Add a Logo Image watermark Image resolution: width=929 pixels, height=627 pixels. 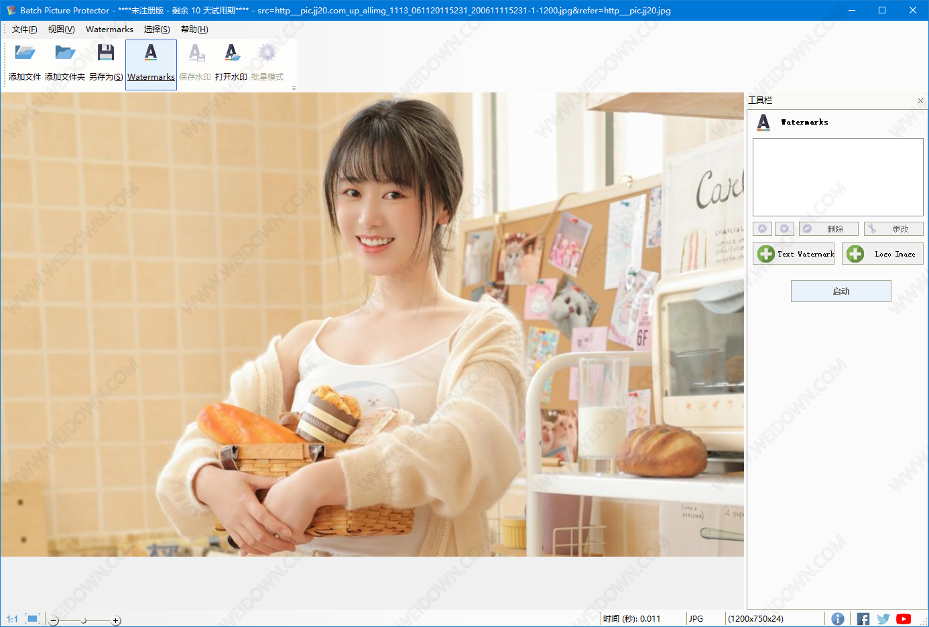[883, 254]
